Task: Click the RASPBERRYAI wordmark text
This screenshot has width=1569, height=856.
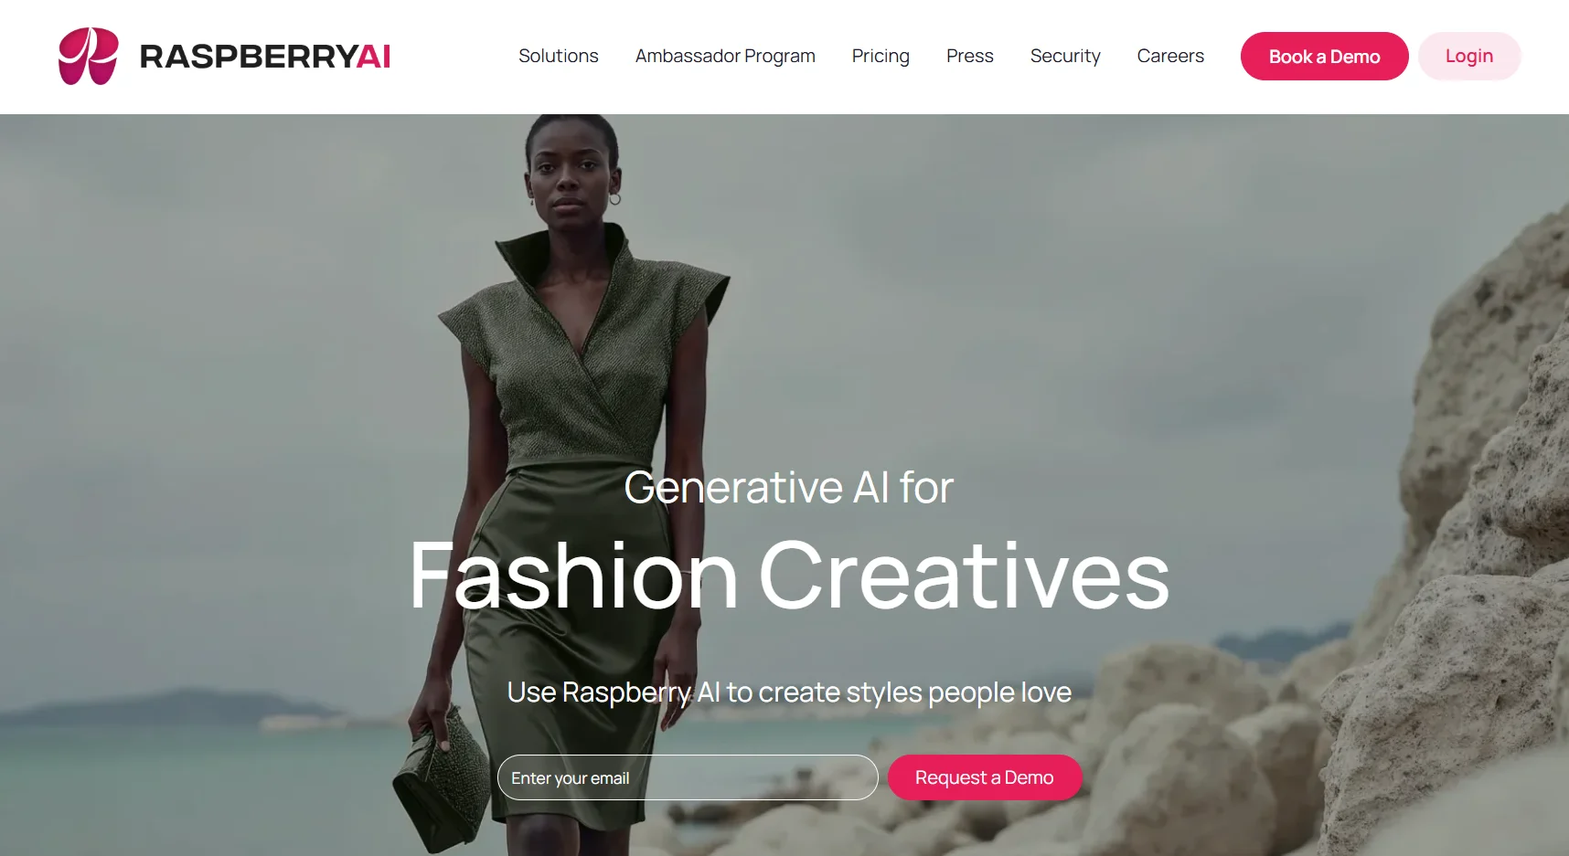Action: click(265, 57)
